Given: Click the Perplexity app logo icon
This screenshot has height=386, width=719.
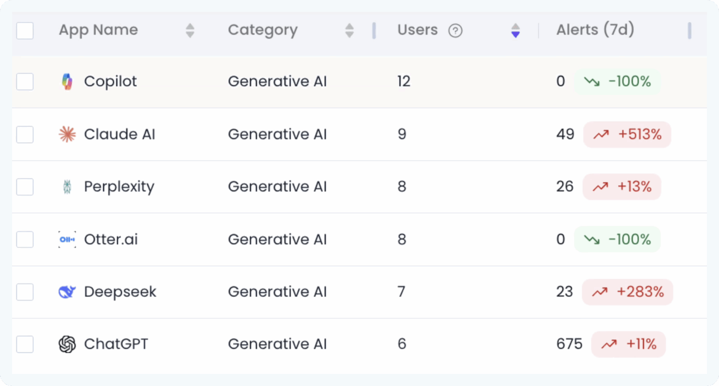Looking at the screenshot, I should point(67,187).
